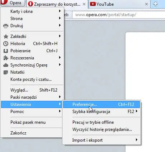The height and width of the screenshot is (152, 165).
Task: Click the address bar showing www.opera.com/portal/startup/
Action: point(119,15)
